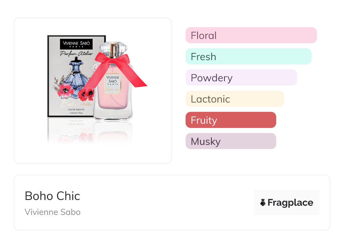Select the Lactonic accord bar
Viewport: 344px width, 244px height.
coord(234,99)
